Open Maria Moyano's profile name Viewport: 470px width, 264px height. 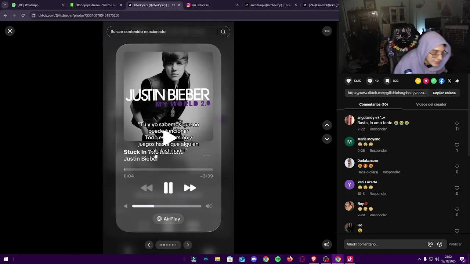[x=369, y=139]
